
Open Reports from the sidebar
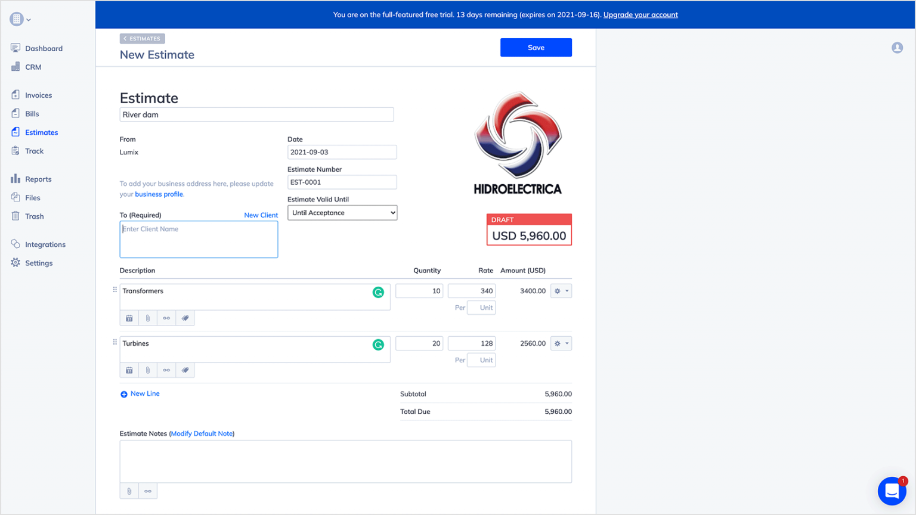click(38, 179)
